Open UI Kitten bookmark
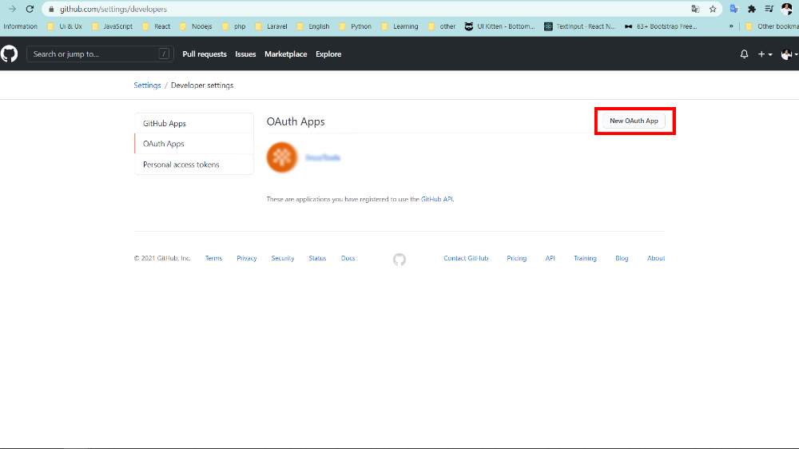Image resolution: width=799 pixels, height=449 pixels. click(500, 26)
